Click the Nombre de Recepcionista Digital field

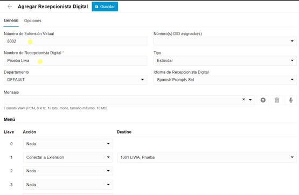click(75, 61)
